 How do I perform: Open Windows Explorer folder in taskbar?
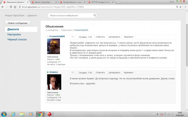click(x=22, y=114)
